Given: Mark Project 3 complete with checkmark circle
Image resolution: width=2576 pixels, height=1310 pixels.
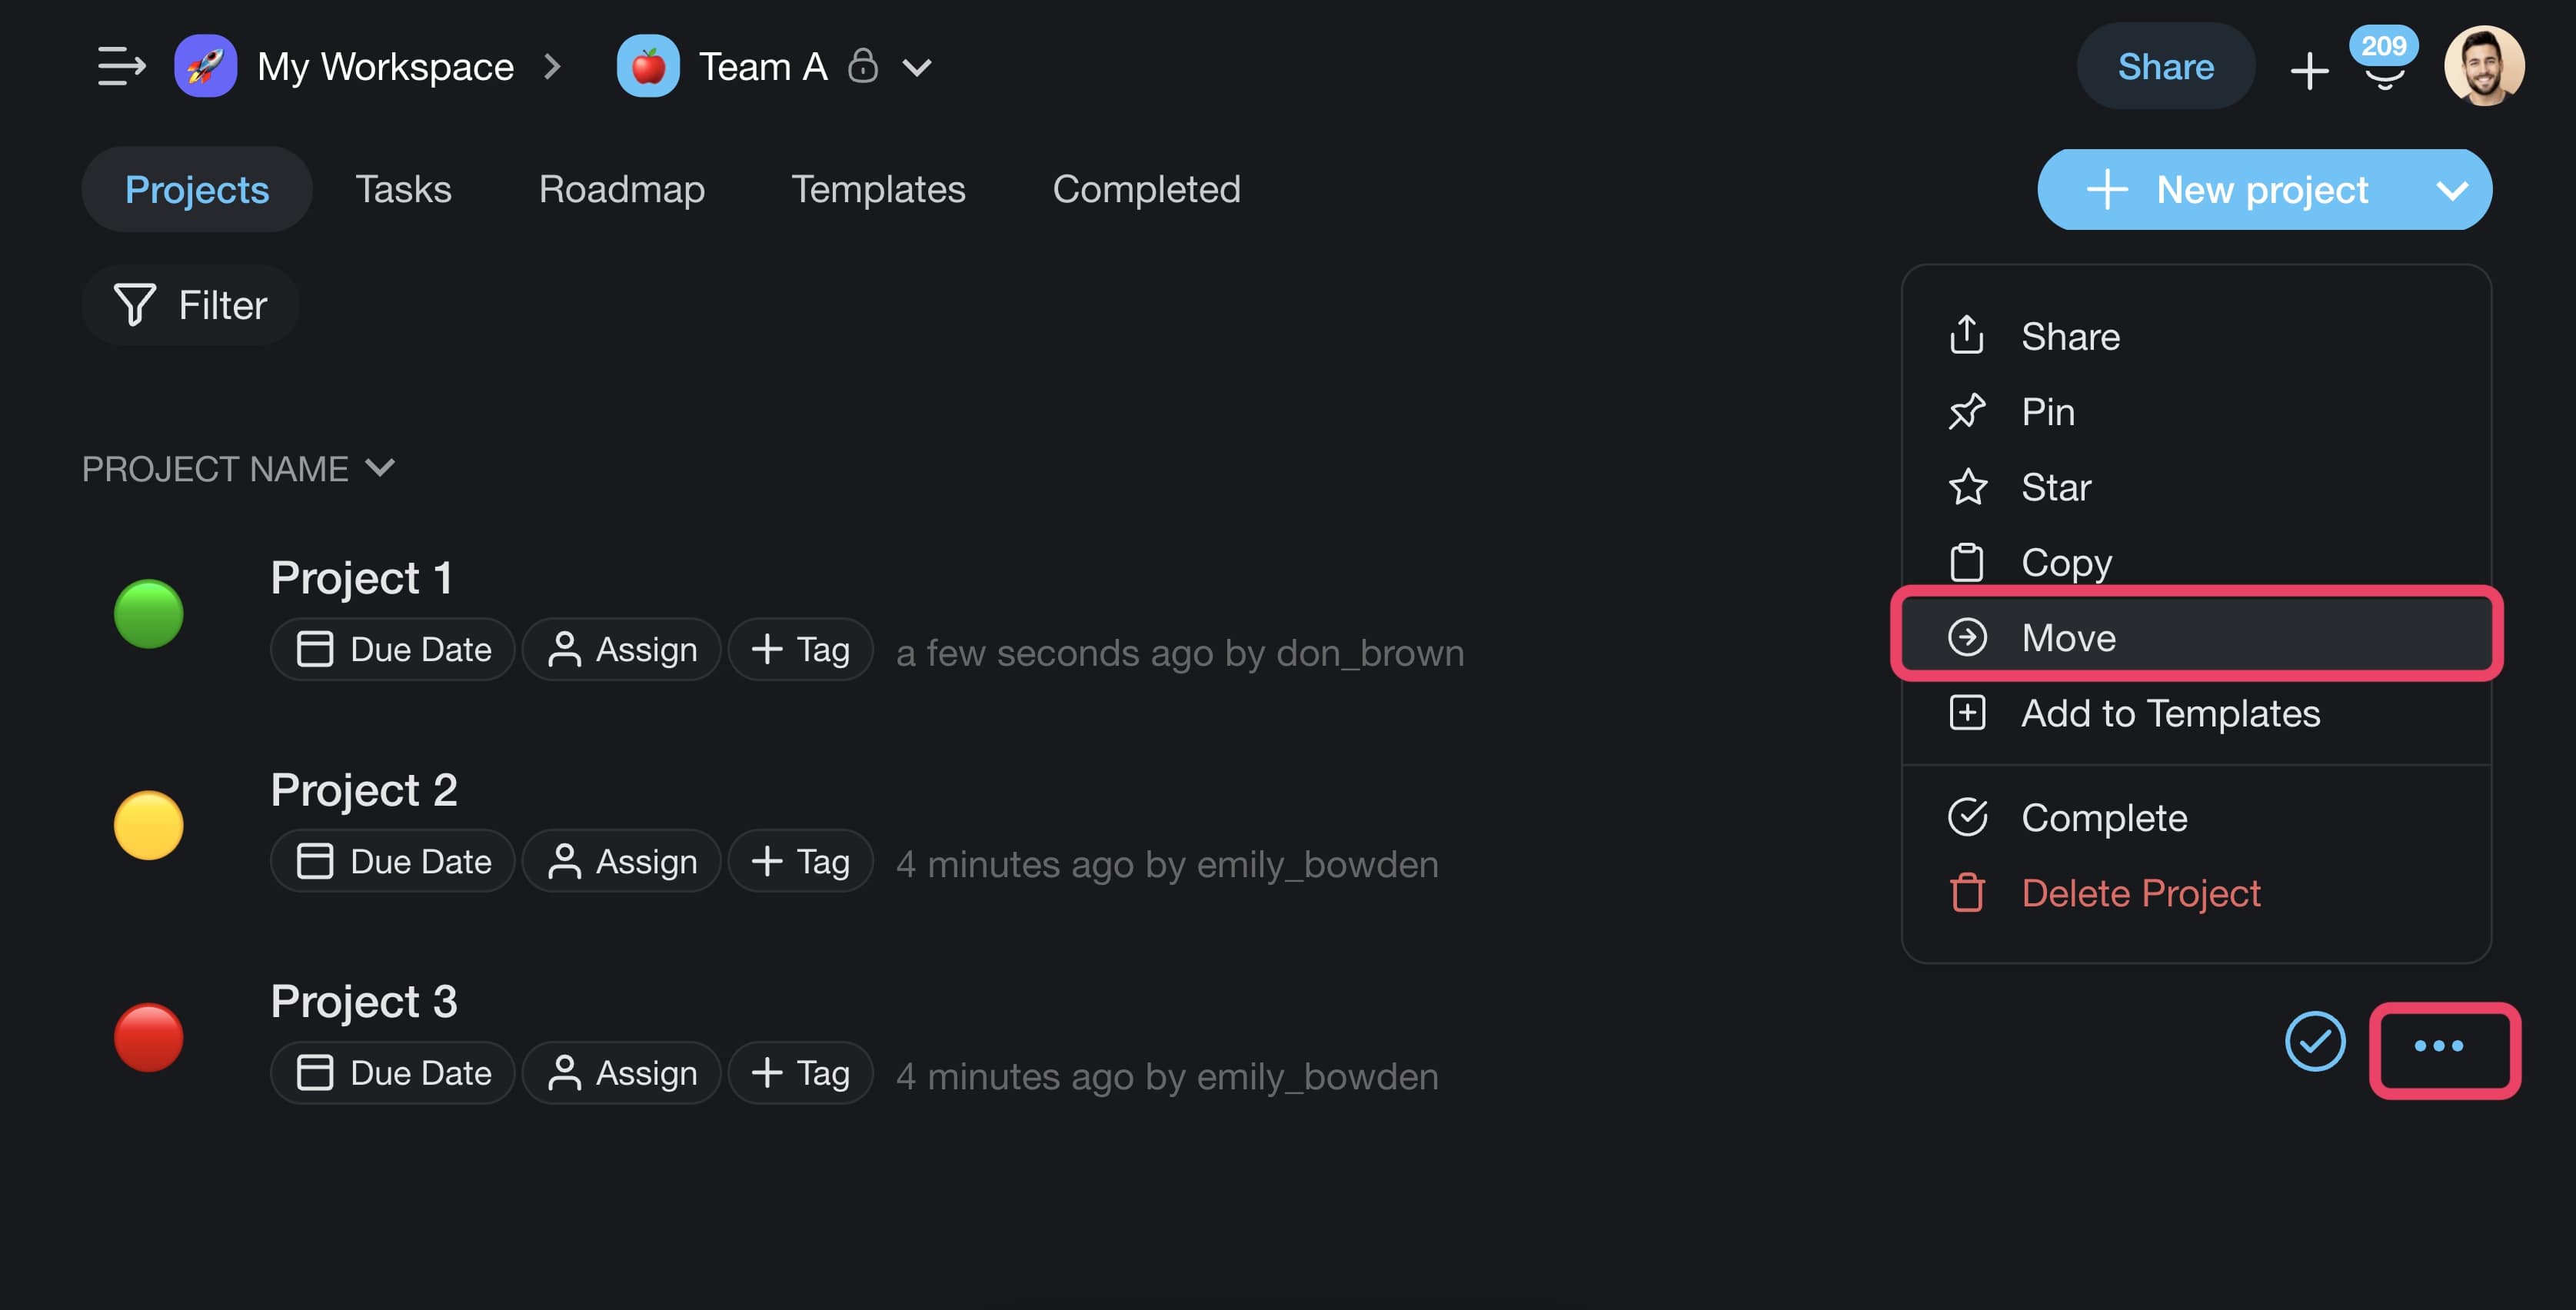Looking at the screenshot, I should coord(2314,1042).
